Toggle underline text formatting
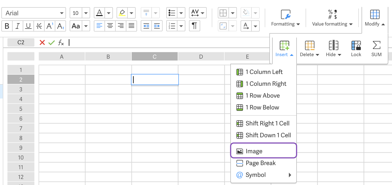This screenshot has height=185, width=392. 28,26
